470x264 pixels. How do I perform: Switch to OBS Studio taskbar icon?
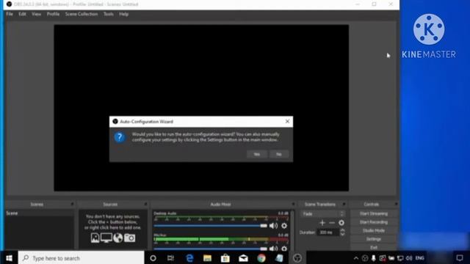(x=297, y=258)
